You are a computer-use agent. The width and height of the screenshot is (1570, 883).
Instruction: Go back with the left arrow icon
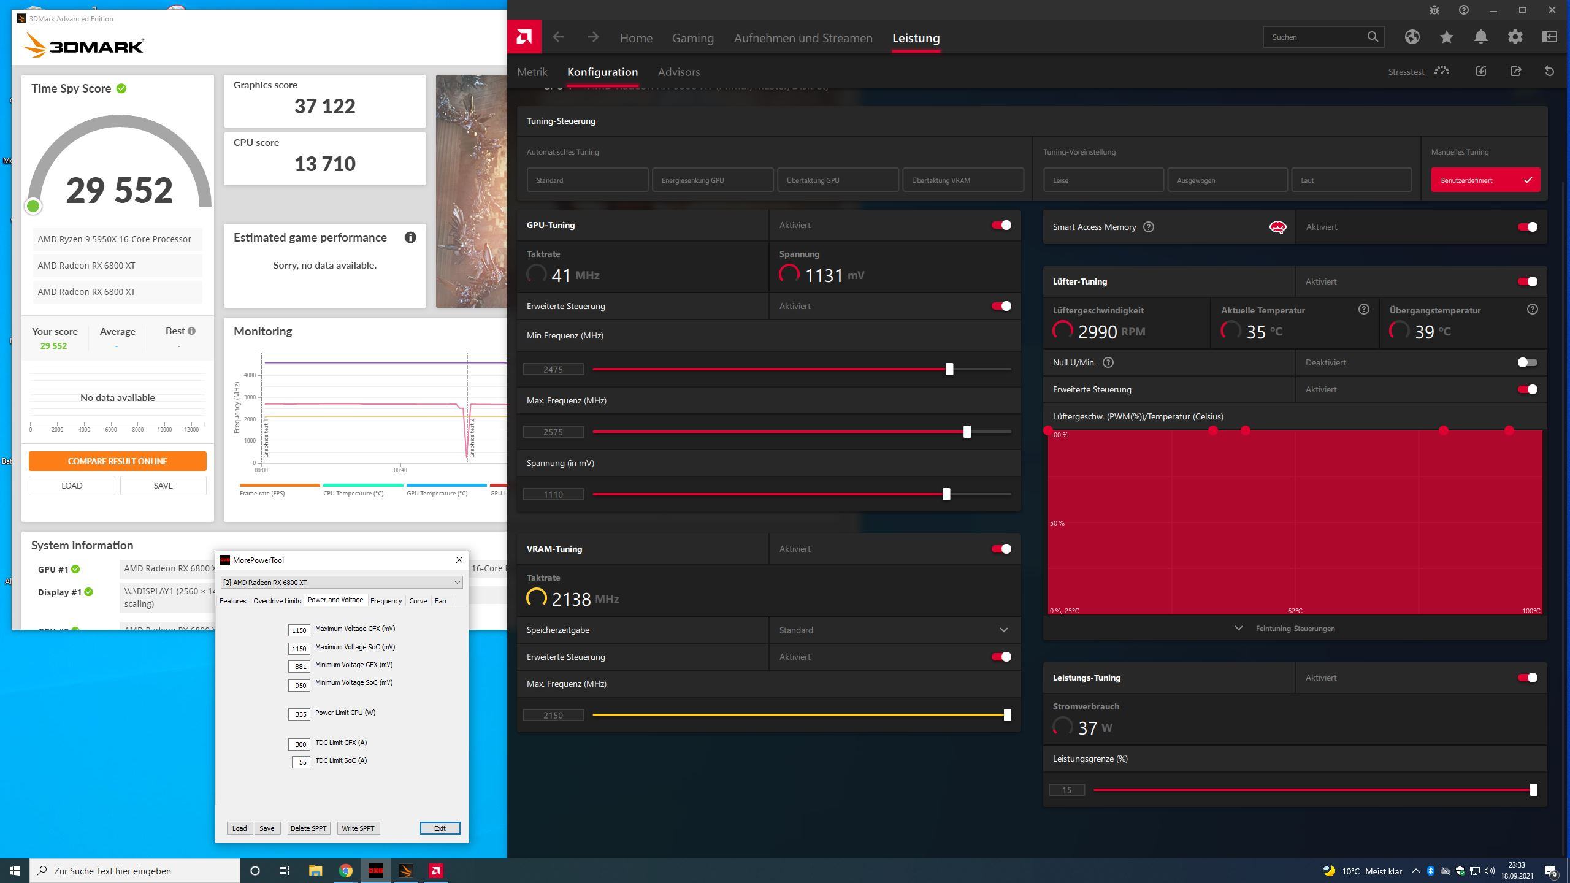(x=558, y=37)
